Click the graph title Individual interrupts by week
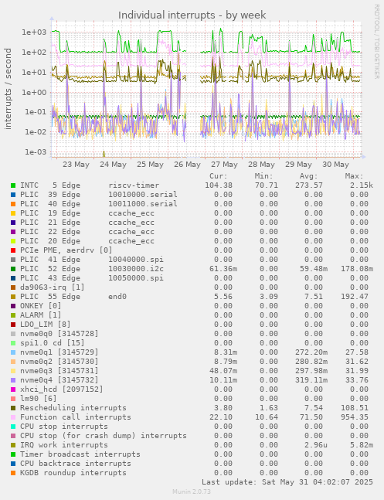The width and height of the screenshot is (384, 500). point(192,15)
